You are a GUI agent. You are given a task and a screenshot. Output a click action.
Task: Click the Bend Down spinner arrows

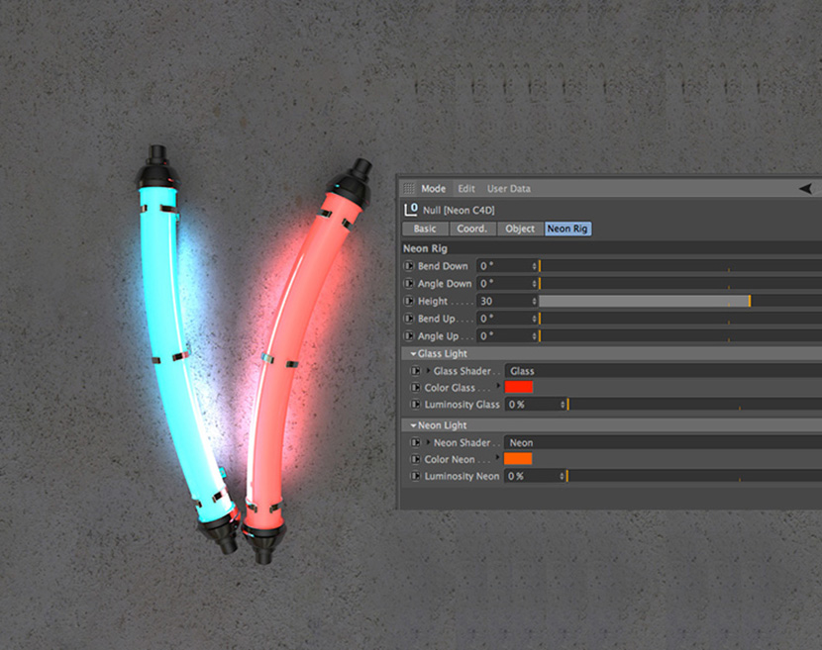point(535,266)
